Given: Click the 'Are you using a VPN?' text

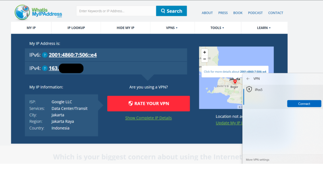Looking at the screenshot, I should click(x=149, y=87).
